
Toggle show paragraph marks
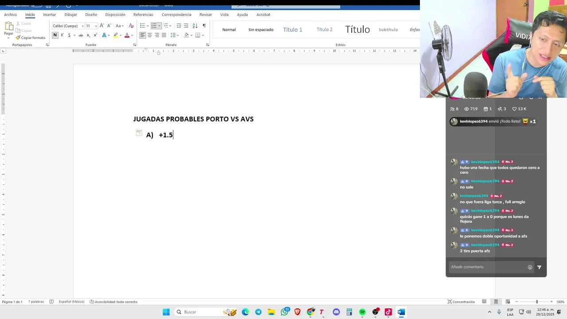(x=204, y=26)
